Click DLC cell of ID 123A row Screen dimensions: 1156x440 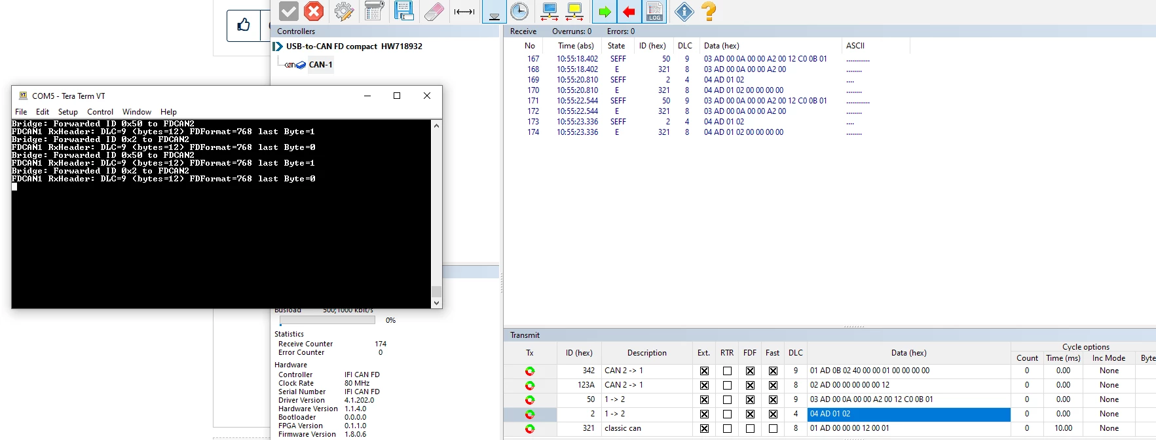(796, 385)
